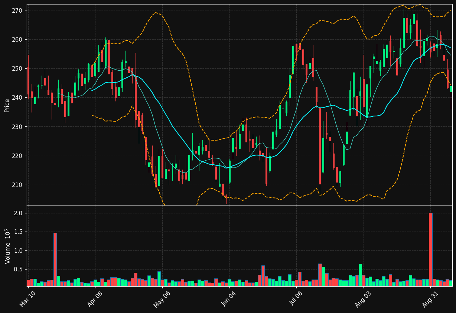Click the 2.0 volume axis value
456x313 pixels.
pos(19,213)
